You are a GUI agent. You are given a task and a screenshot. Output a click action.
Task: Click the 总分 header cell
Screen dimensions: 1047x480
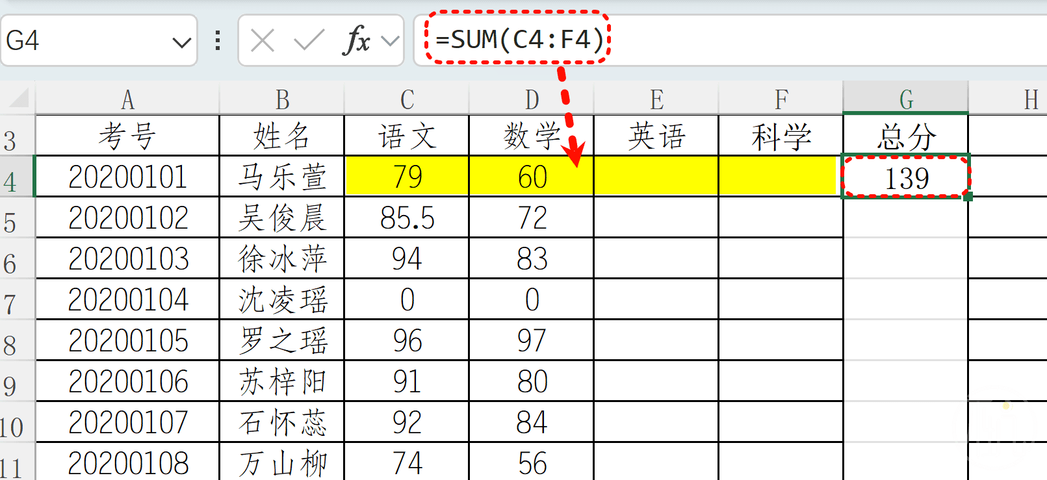tap(905, 136)
